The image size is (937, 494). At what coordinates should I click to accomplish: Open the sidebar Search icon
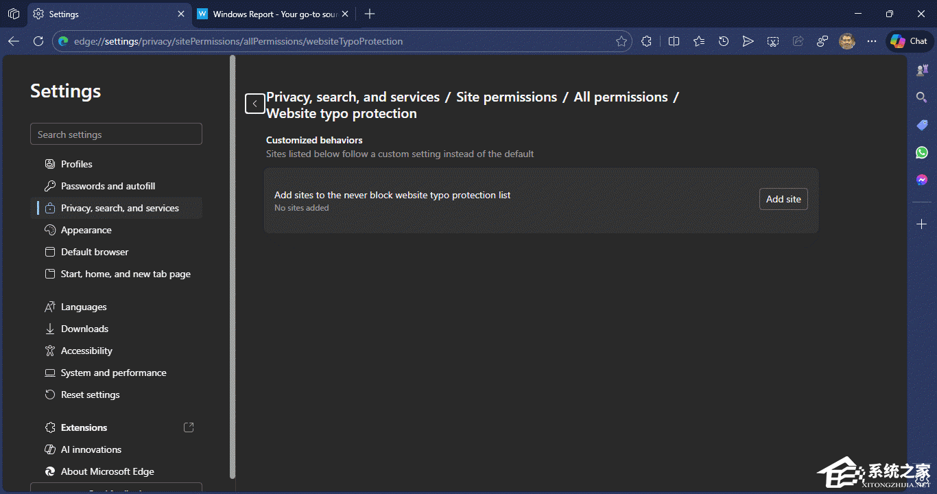[x=922, y=97]
